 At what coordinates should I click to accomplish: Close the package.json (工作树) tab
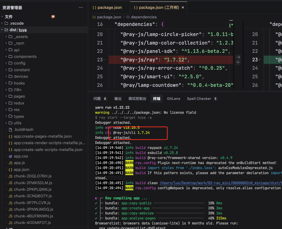click(x=183, y=8)
